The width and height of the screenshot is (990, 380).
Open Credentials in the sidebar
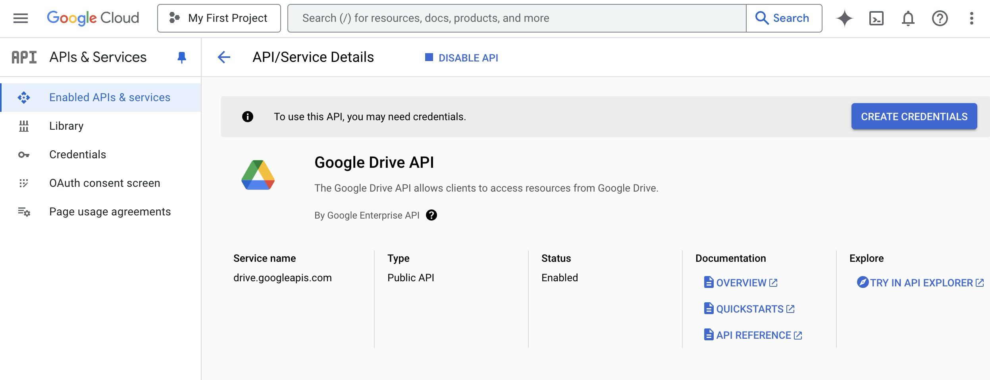click(100, 155)
